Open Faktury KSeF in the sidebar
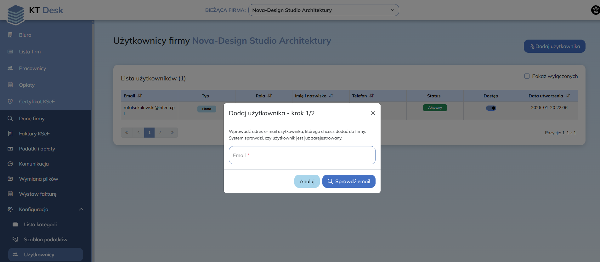 34,134
